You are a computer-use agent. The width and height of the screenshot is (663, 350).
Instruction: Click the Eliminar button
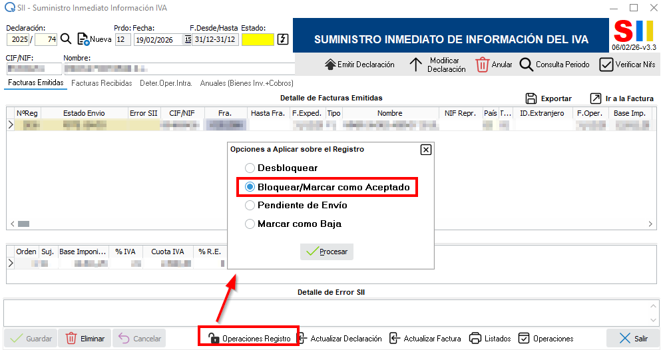tap(85, 338)
